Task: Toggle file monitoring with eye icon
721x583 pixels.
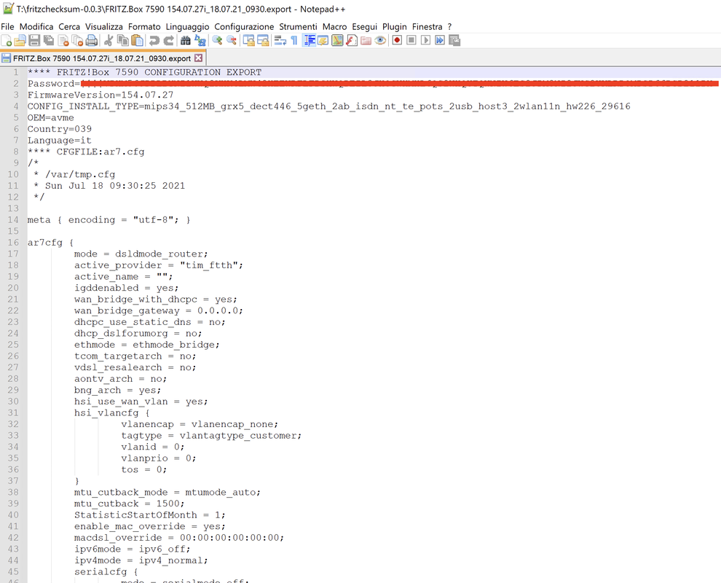Action: [380, 41]
